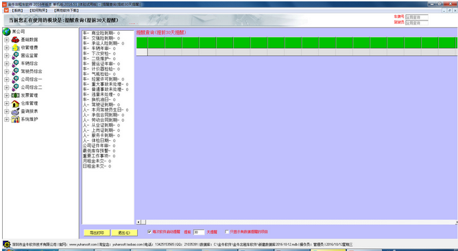Enable the show-only-items-with-data checkbox
Screen dimensions: 458x251
click(x=227, y=232)
